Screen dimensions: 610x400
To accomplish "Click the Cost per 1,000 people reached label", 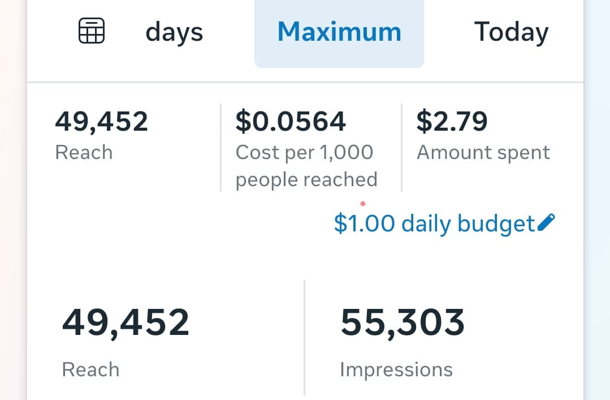I will point(306,166).
